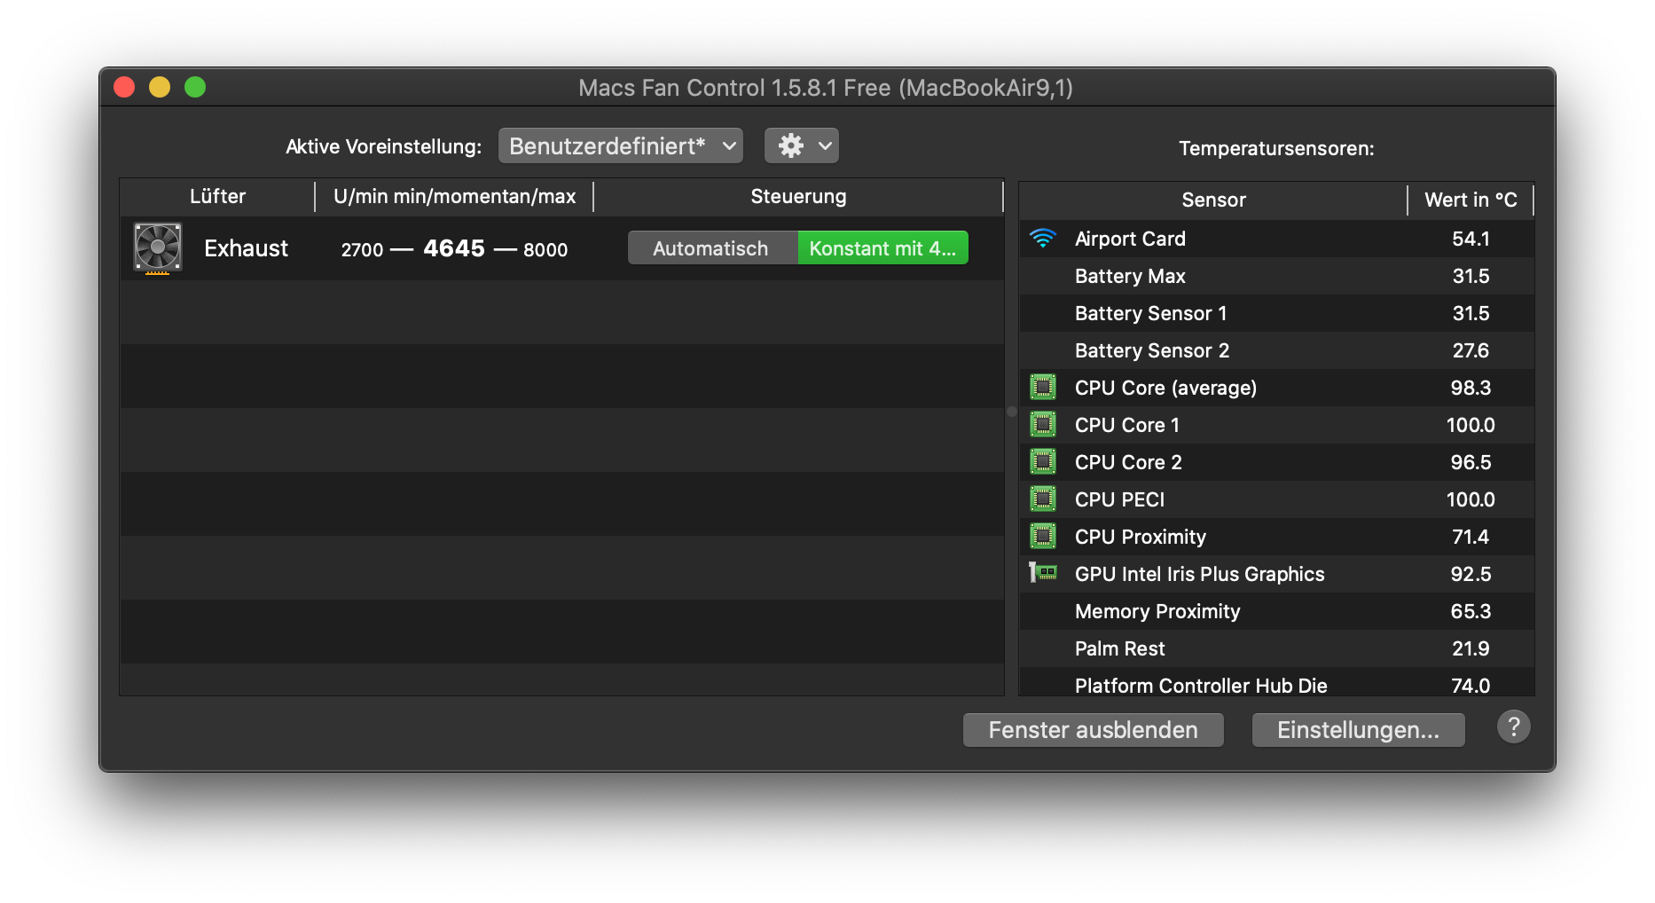Click the CPU PECI chip icon
This screenshot has width=1655, height=903.
1043,499
